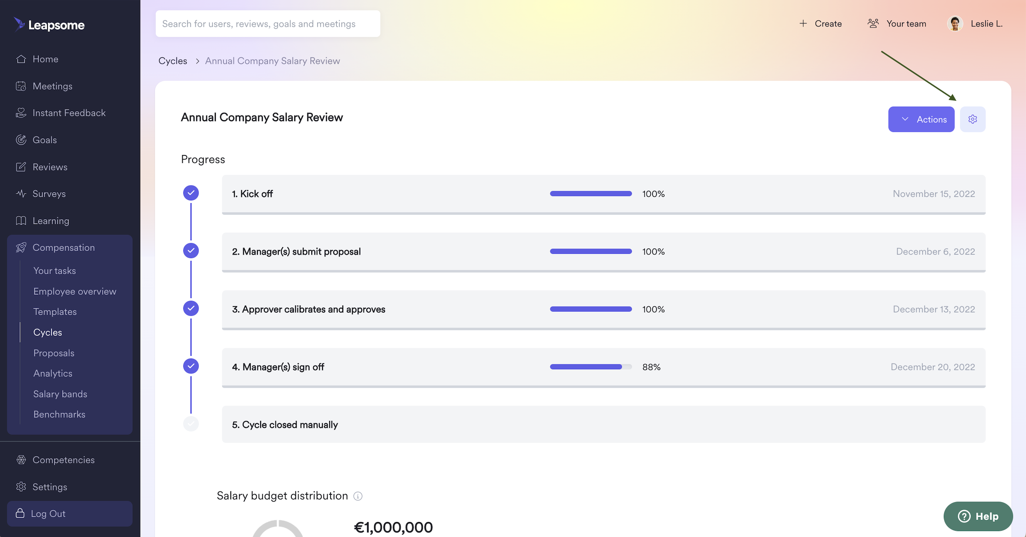1026x537 pixels.
Task: Click Leslie L. profile avatar
Action: pyautogui.click(x=955, y=24)
